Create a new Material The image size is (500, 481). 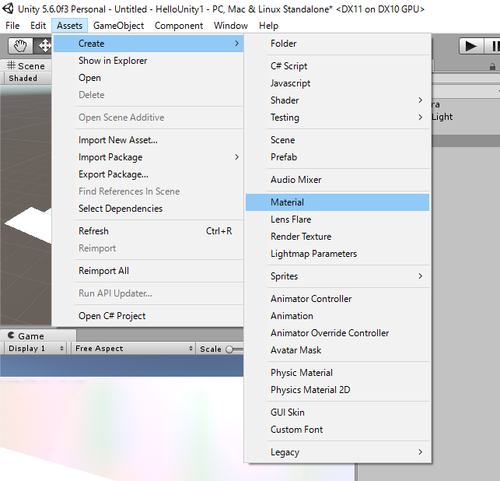click(x=337, y=202)
